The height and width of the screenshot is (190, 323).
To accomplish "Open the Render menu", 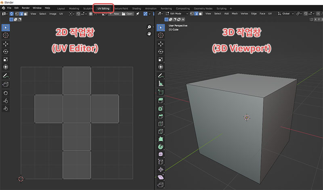I will pos(26,8).
